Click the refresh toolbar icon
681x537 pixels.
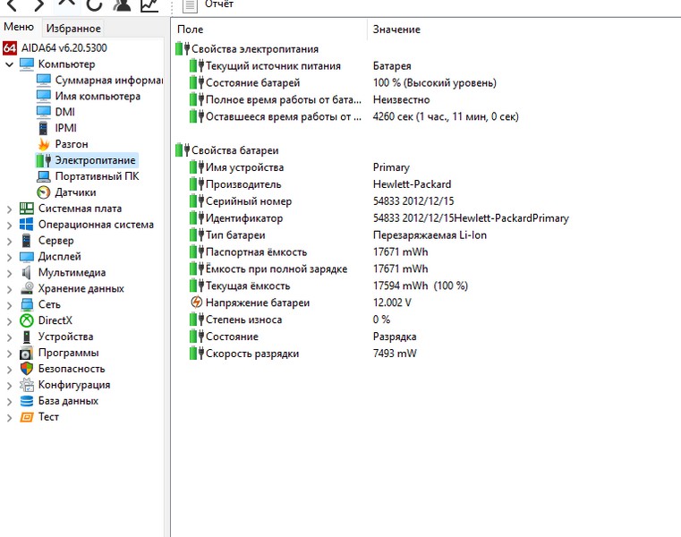click(x=94, y=5)
